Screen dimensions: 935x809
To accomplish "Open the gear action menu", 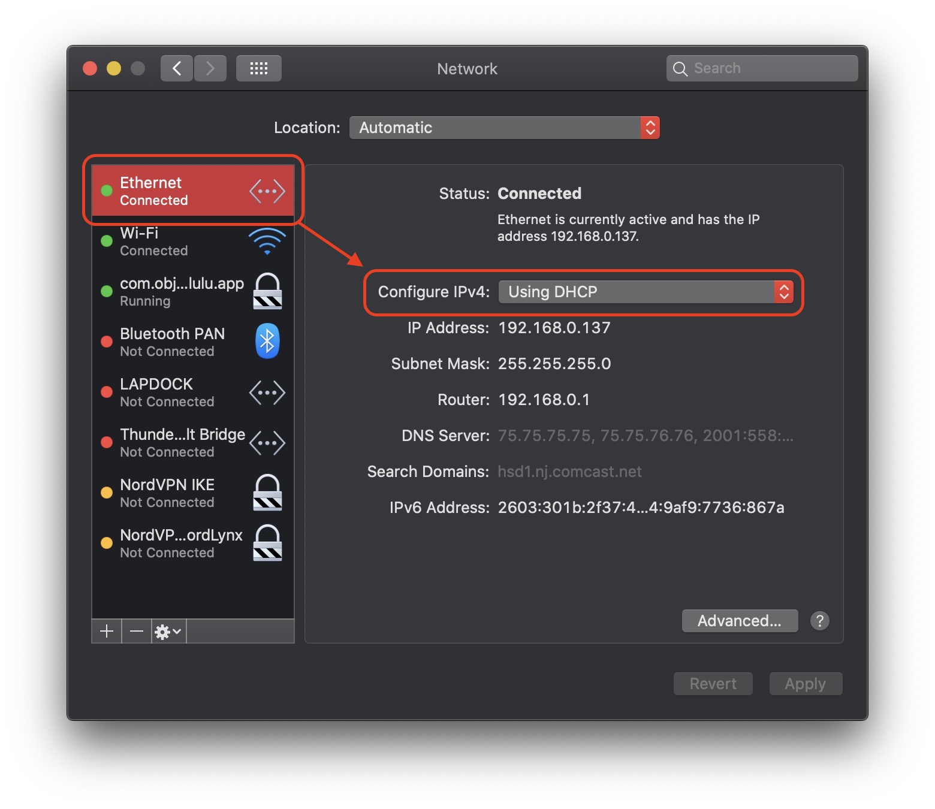I will click(168, 631).
